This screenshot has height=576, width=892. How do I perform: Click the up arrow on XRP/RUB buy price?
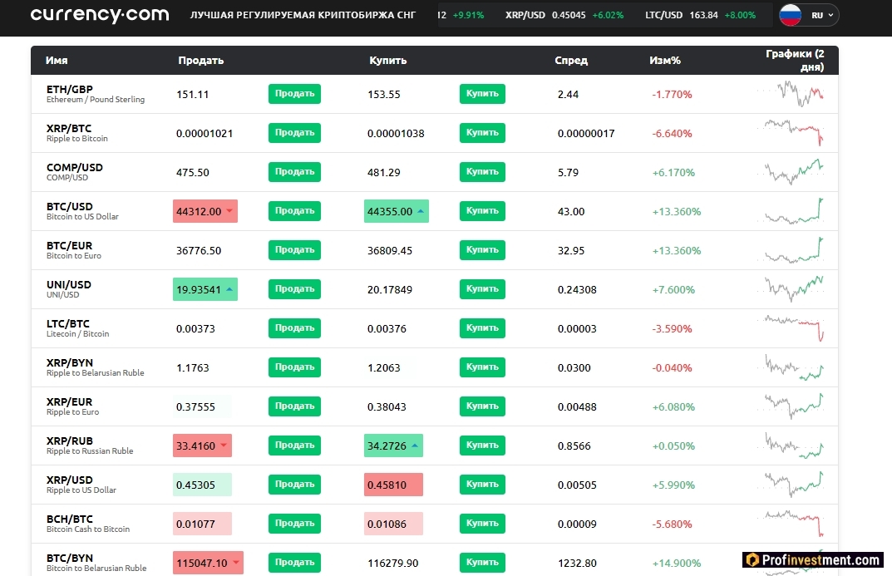415,446
